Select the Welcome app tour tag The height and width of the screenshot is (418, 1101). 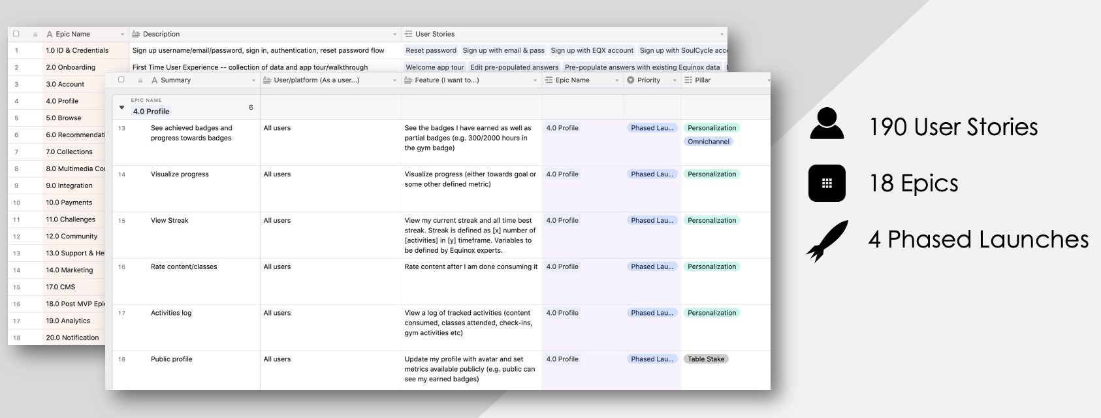coord(435,67)
